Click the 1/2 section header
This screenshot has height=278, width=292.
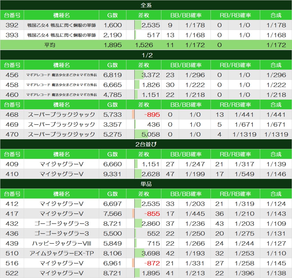(146, 55)
